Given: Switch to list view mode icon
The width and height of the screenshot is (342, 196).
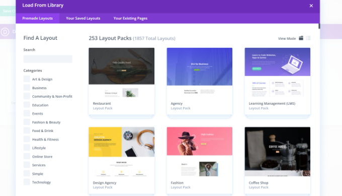Looking at the screenshot, I should click(x=308, y=38).
